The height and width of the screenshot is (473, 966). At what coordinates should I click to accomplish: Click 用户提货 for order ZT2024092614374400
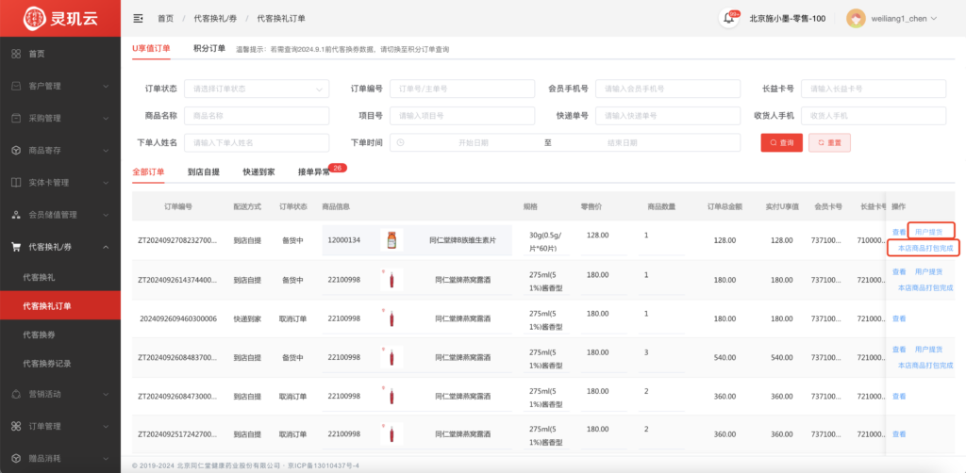928,271
